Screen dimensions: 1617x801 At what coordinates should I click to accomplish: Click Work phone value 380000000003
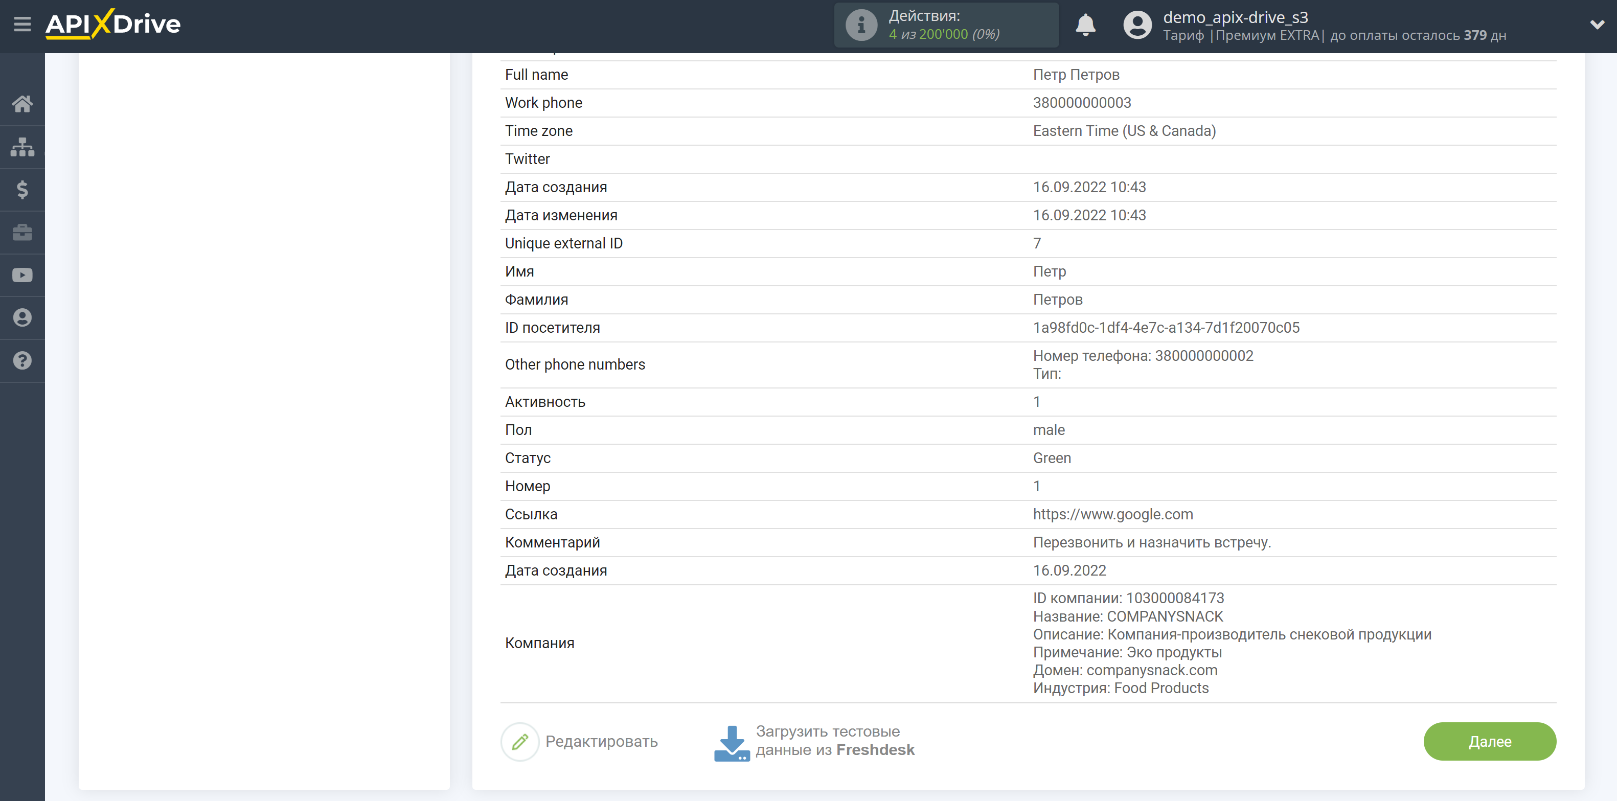(1082, 103)
